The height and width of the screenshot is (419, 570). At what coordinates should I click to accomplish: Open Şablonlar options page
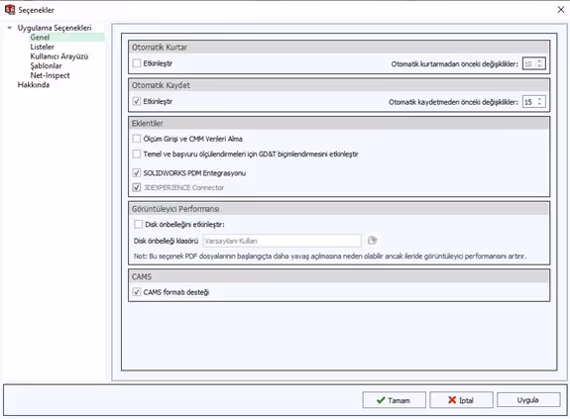coord(46,65)
